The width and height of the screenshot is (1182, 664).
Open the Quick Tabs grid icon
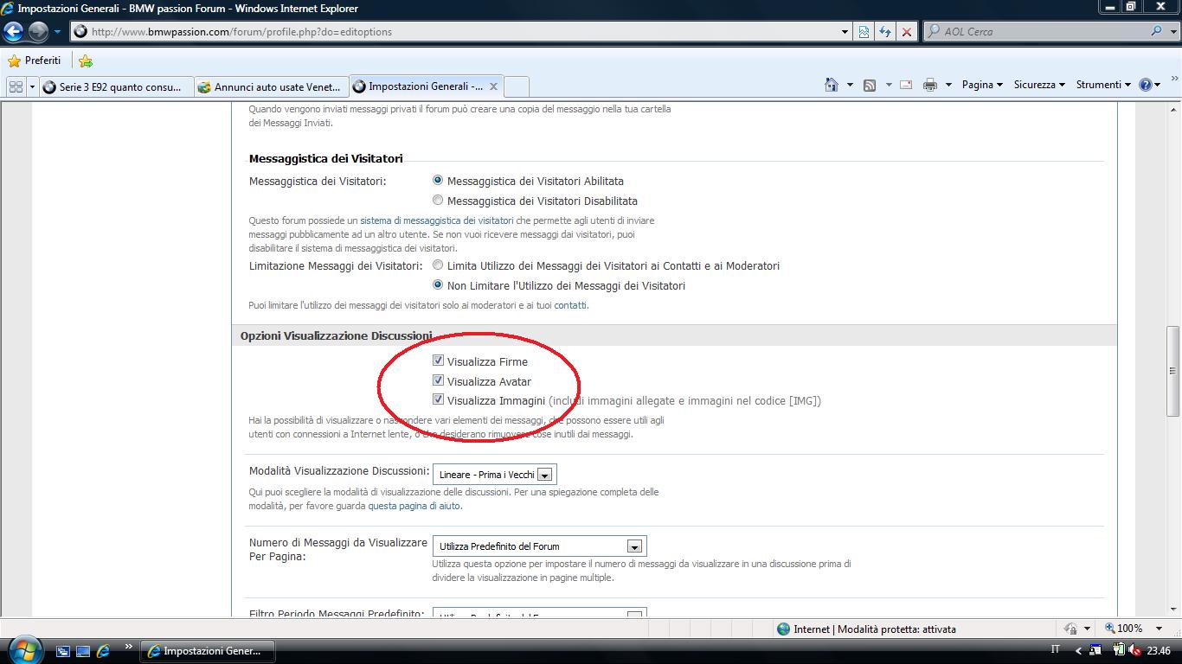(16, 86)
